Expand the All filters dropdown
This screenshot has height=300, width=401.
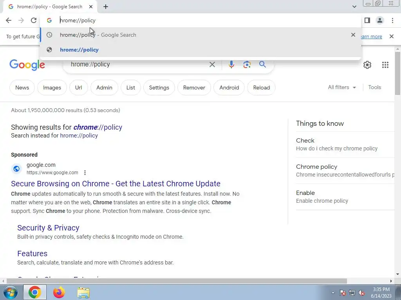click(342, 87)
